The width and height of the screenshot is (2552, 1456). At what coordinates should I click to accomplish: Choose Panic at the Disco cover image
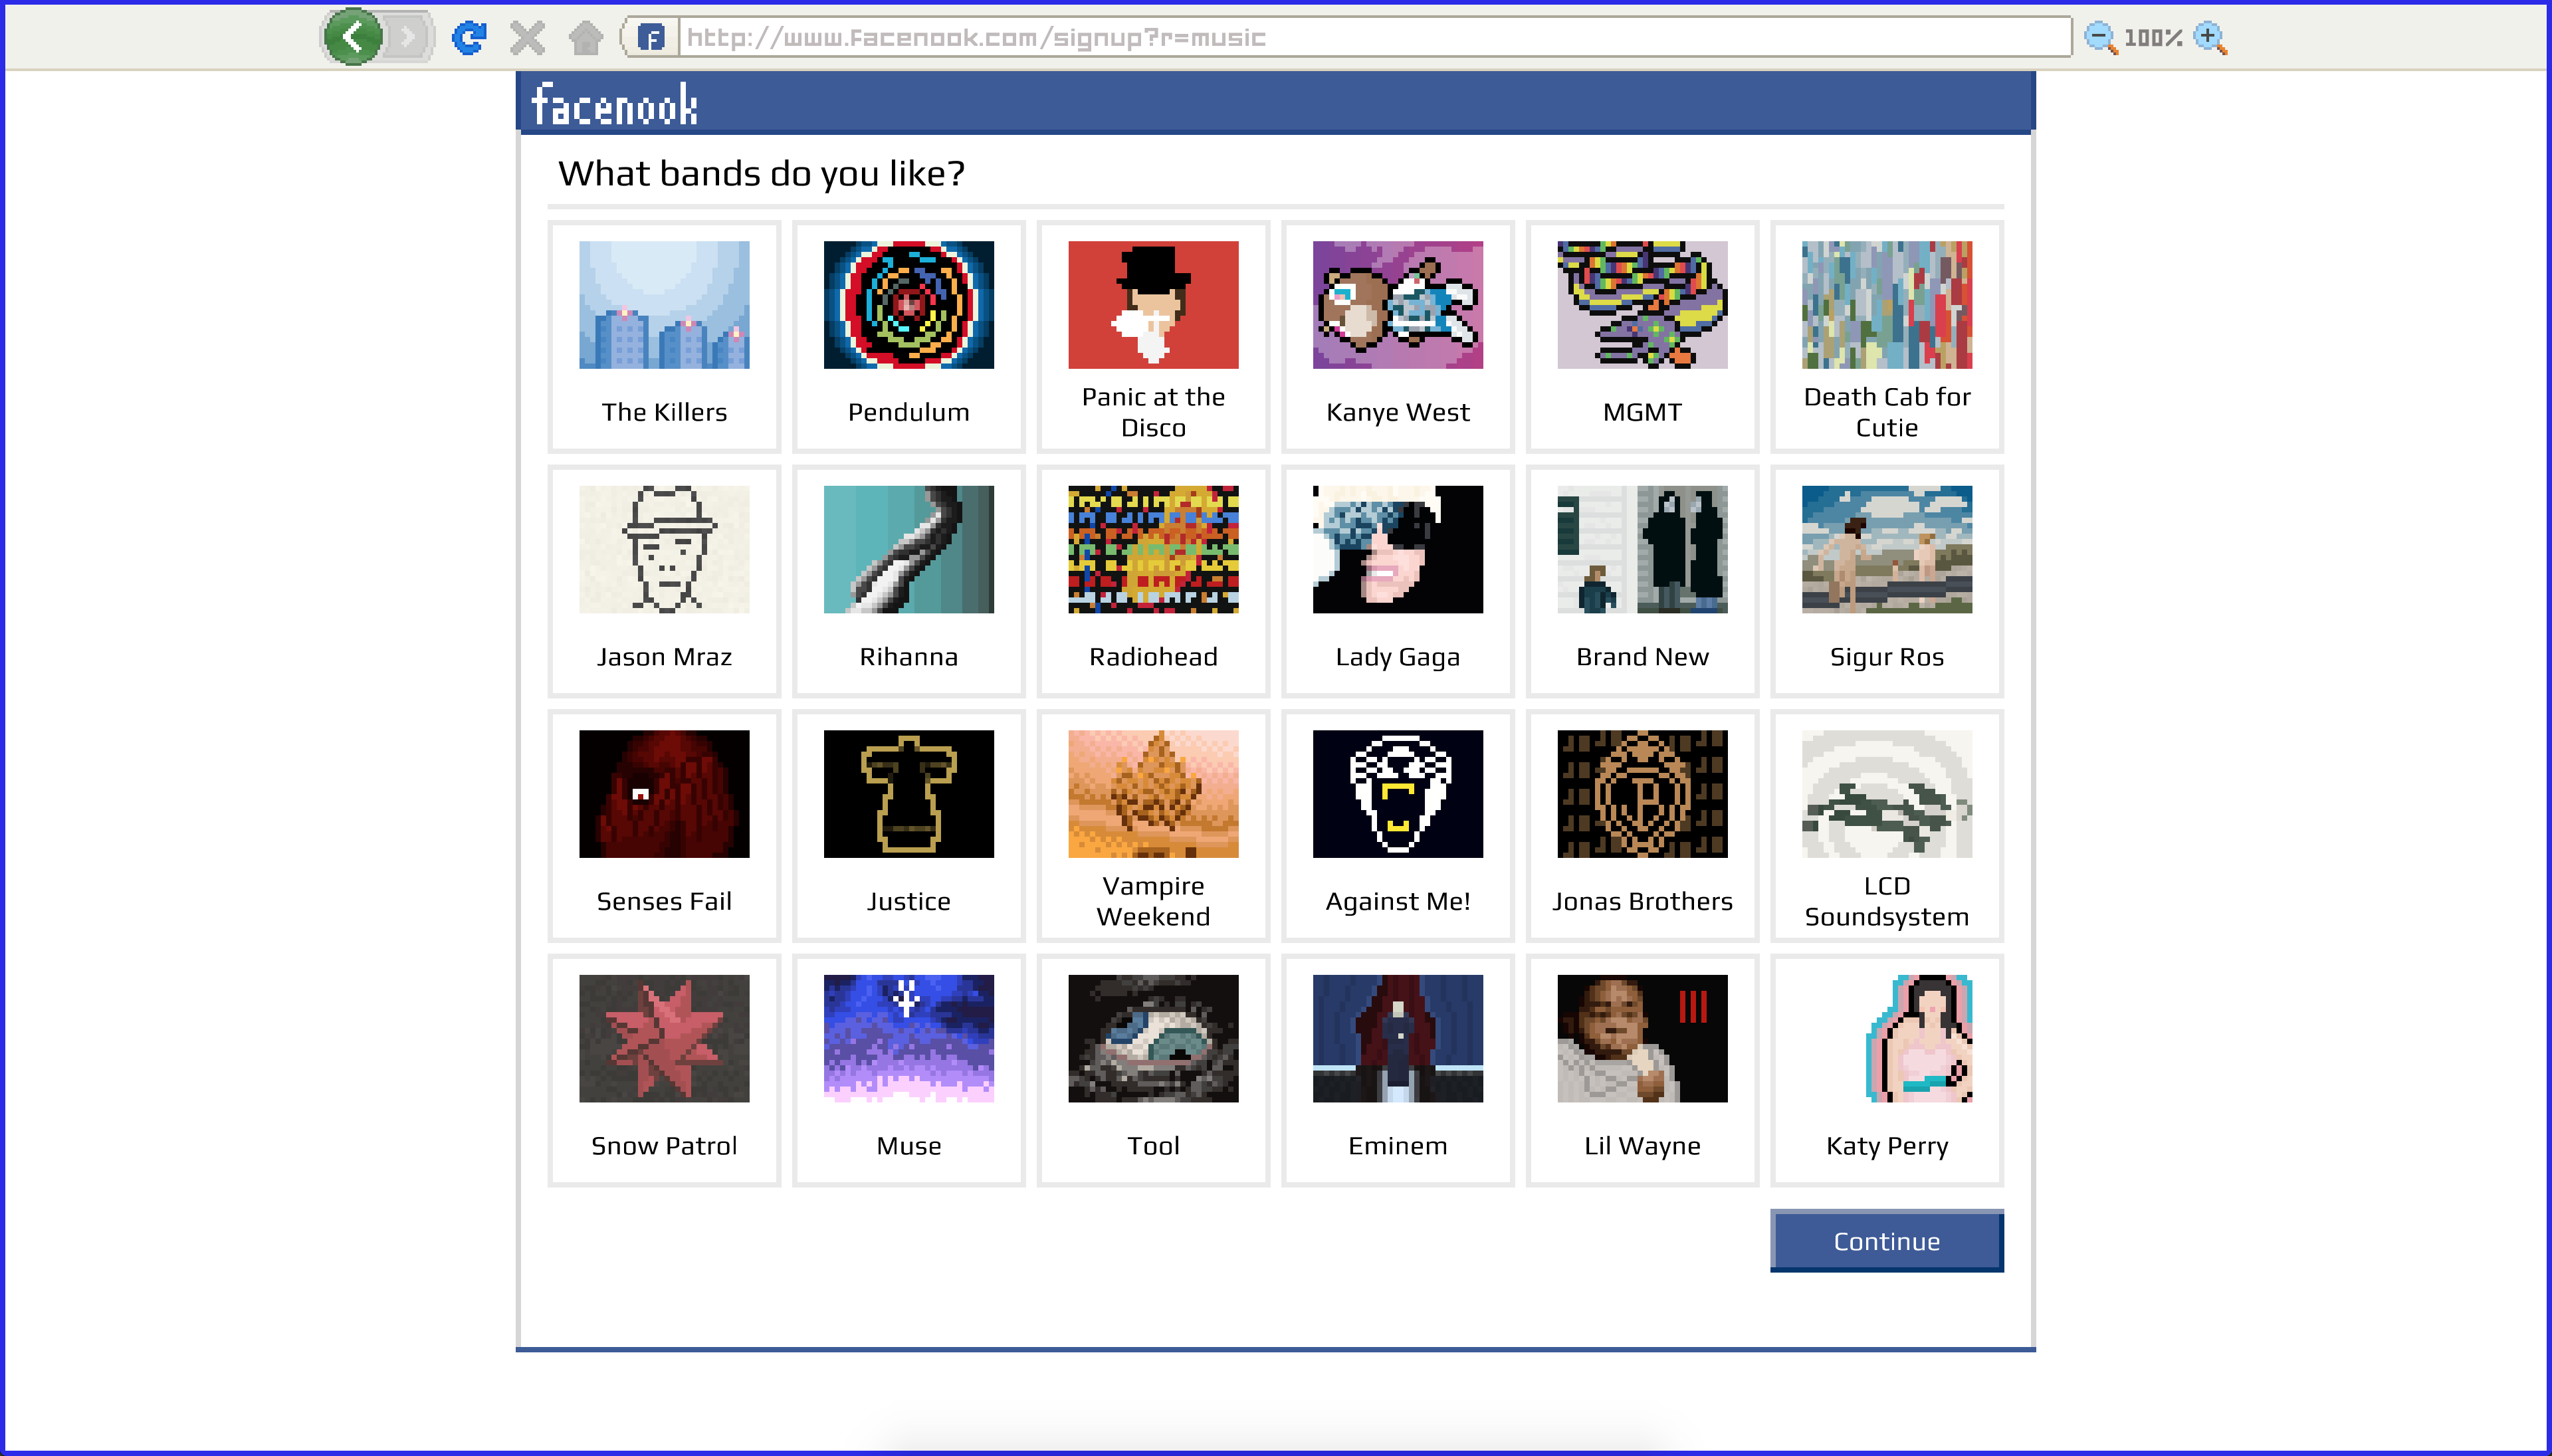(x=1153, y=305)
